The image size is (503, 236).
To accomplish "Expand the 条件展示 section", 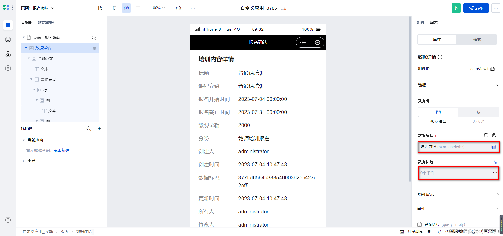I will point(497,194).
